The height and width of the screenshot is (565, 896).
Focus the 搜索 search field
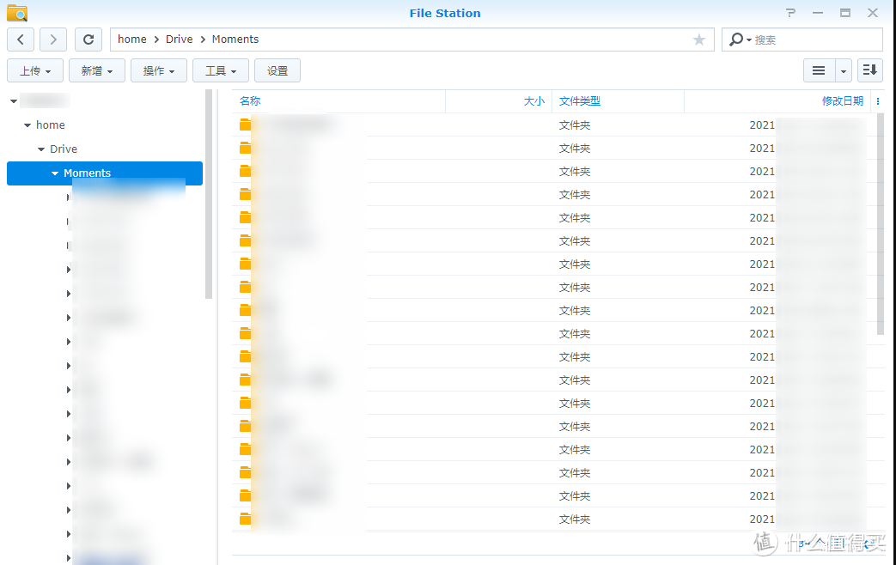pos(816,39)
